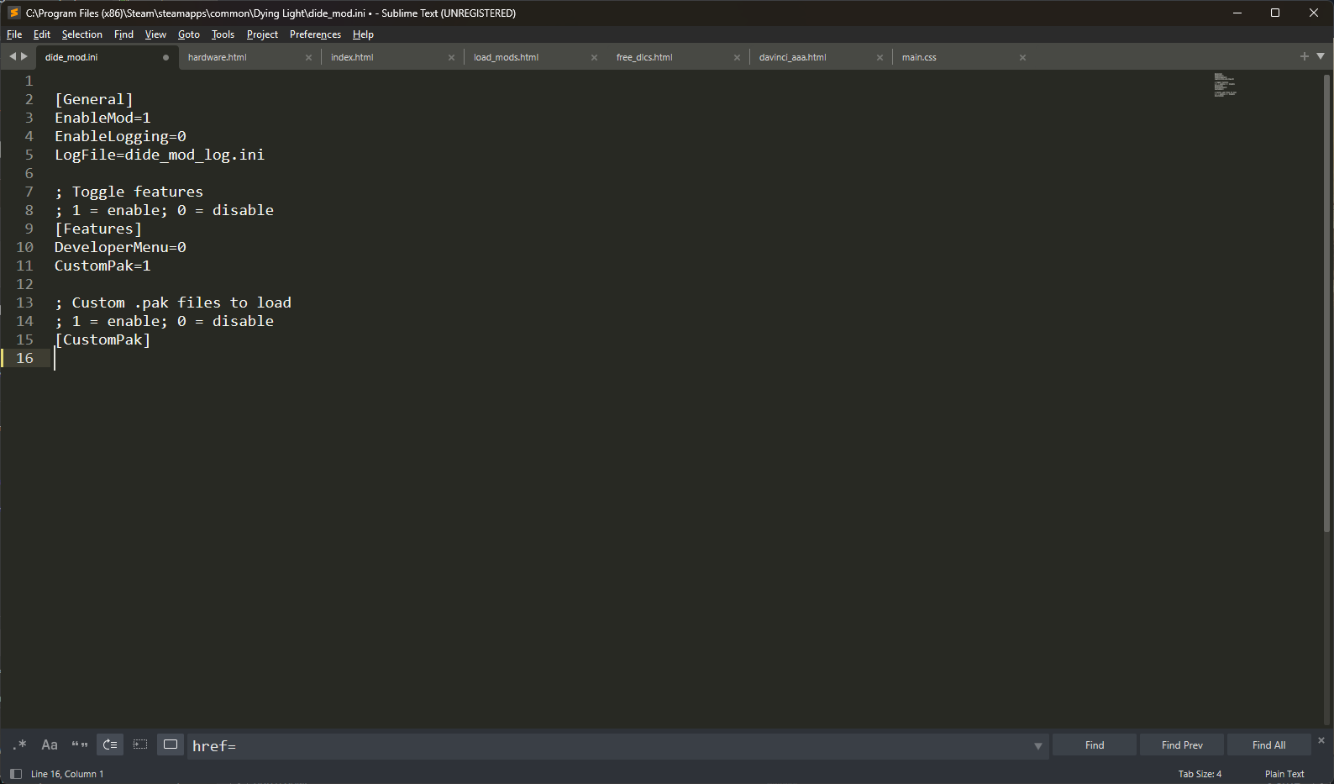Image resolution: width=1334 pixels, height=784 pixels.
Task: Close the hardware.html tab
Action: [308, 58]
